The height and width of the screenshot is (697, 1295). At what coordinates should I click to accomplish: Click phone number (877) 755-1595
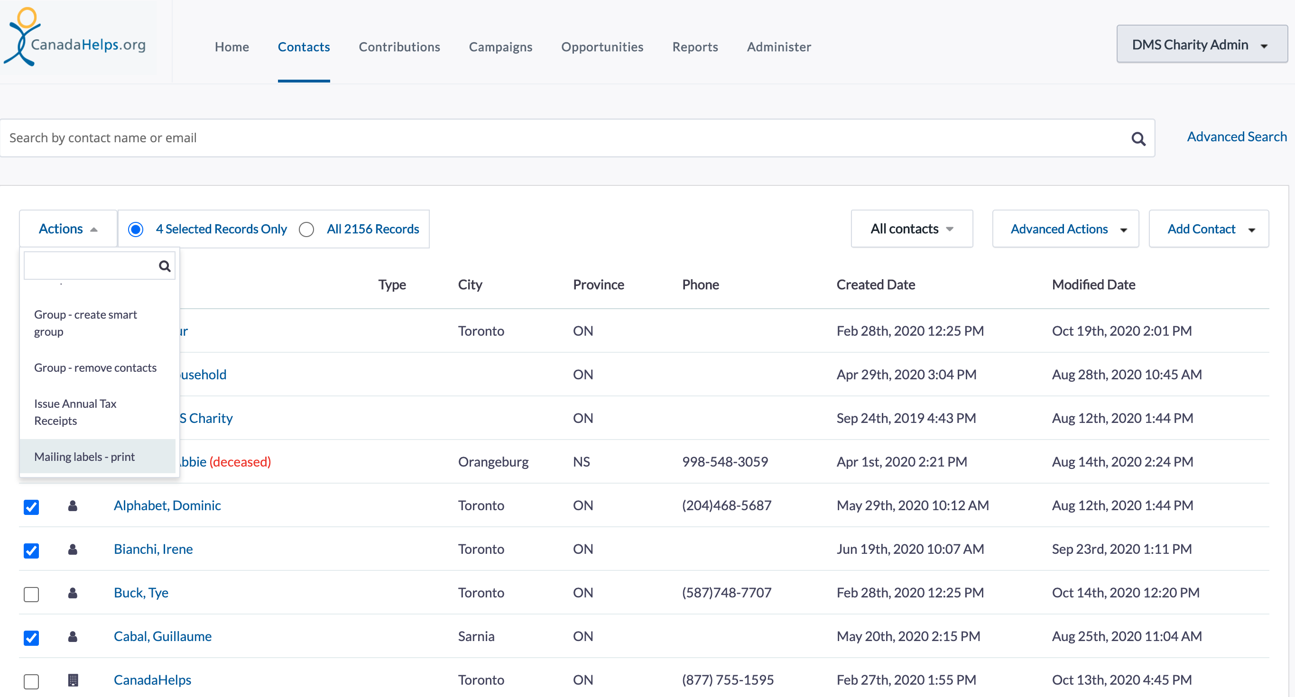point(728,680)
